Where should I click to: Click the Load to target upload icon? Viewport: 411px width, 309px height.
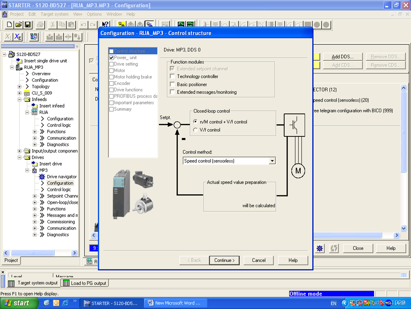(50, 37)
